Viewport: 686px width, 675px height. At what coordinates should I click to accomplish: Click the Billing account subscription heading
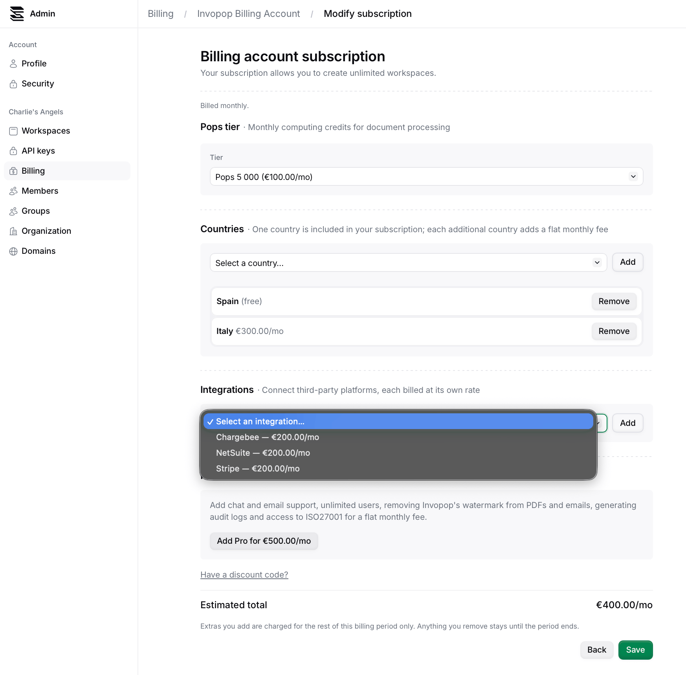pyautogui.click(x=292, y=57)
